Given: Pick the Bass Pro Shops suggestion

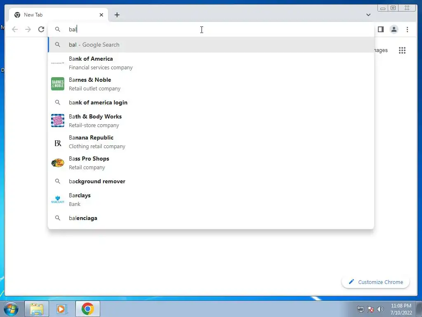Looking at the screenshot, I should [211, 163].
